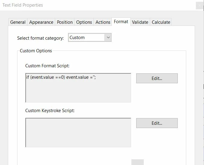Viewport: 204px width, 165px height.
Task: Click the Select format category label
Action: pos(40,38)
